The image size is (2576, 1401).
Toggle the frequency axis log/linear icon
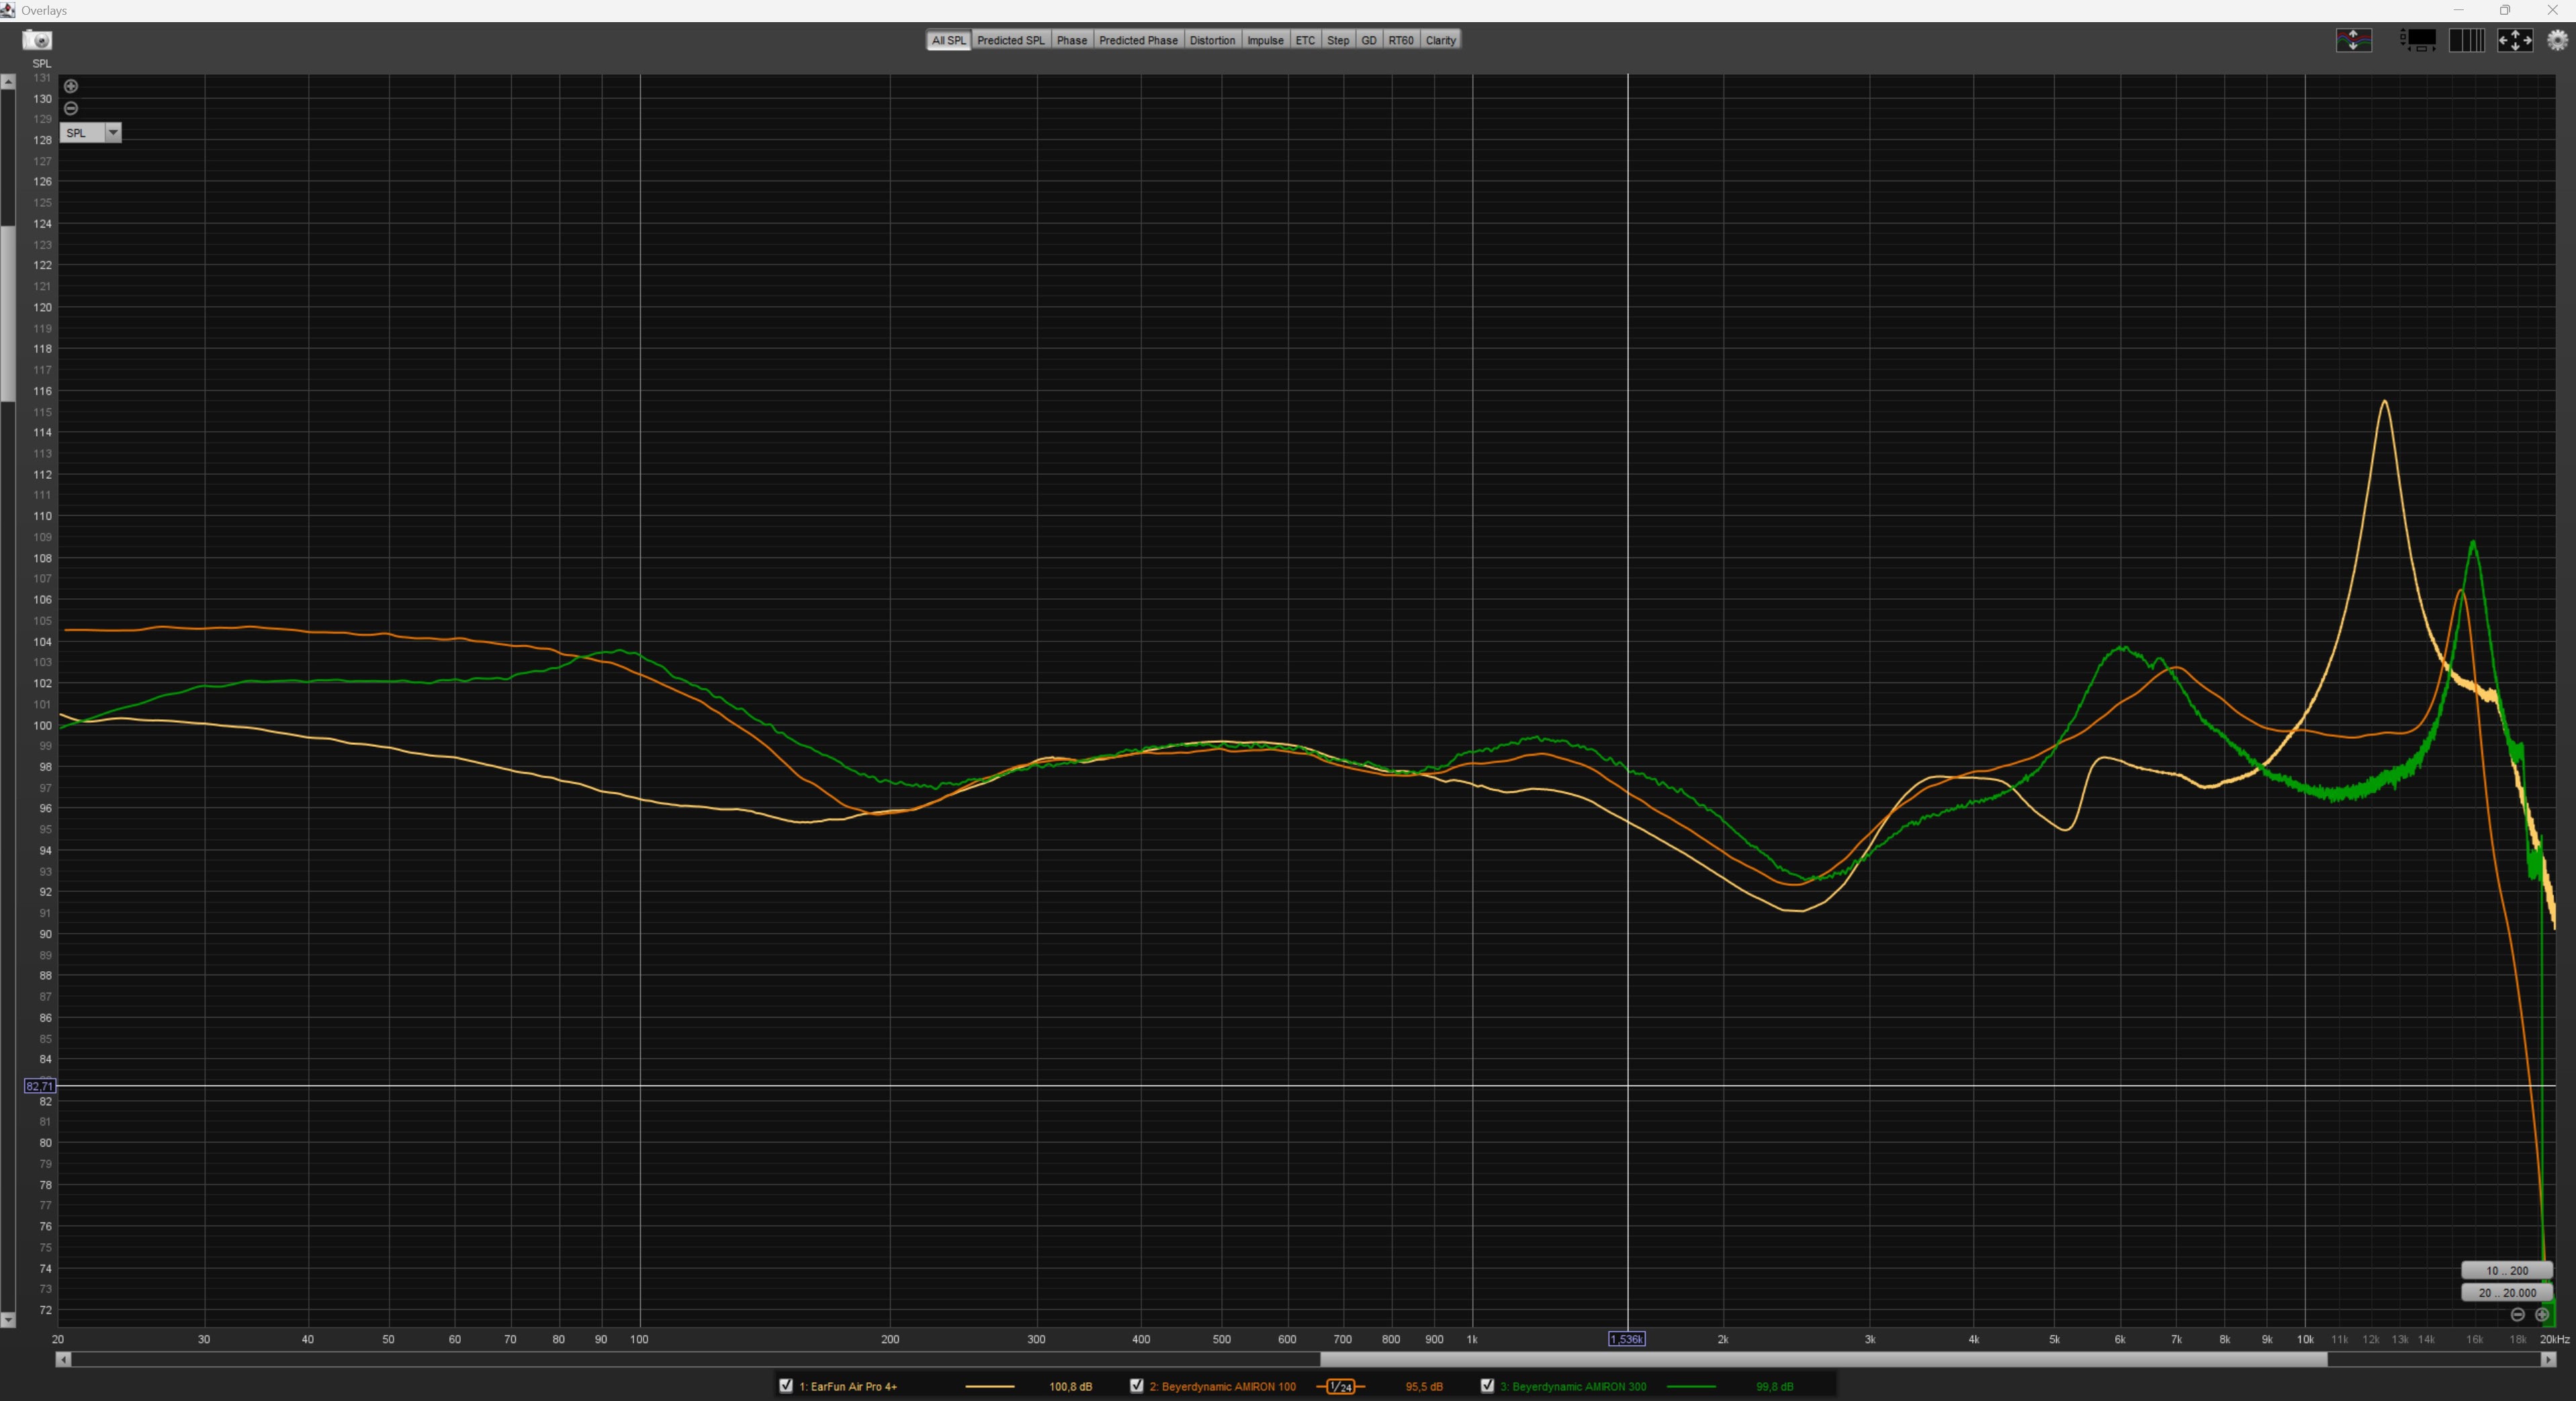2466,40
